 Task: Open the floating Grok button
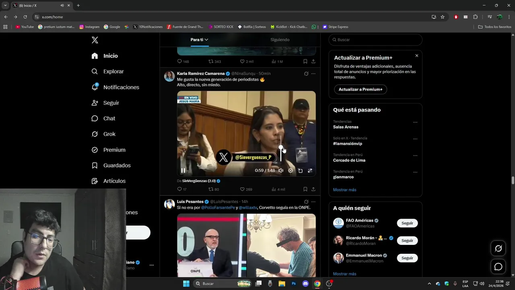click(498, 249)
